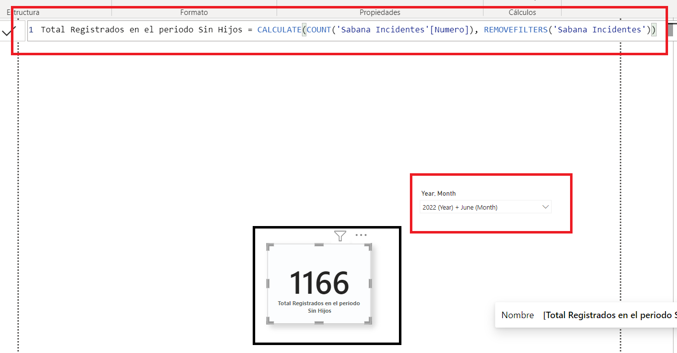Click the Propiedades ribbon group label
The width and height of the screenshot is (677, 353).
380,12
